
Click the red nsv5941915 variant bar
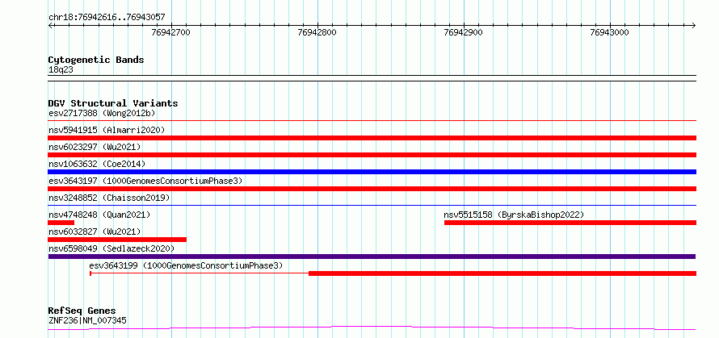point(372,138)
